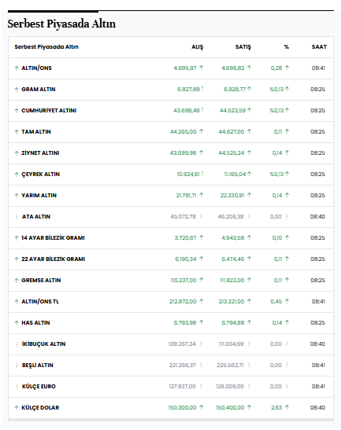The width and height of the screenshot is (341, 430).
Task: Click the ALIŞ column header
Action: (198, 47)
